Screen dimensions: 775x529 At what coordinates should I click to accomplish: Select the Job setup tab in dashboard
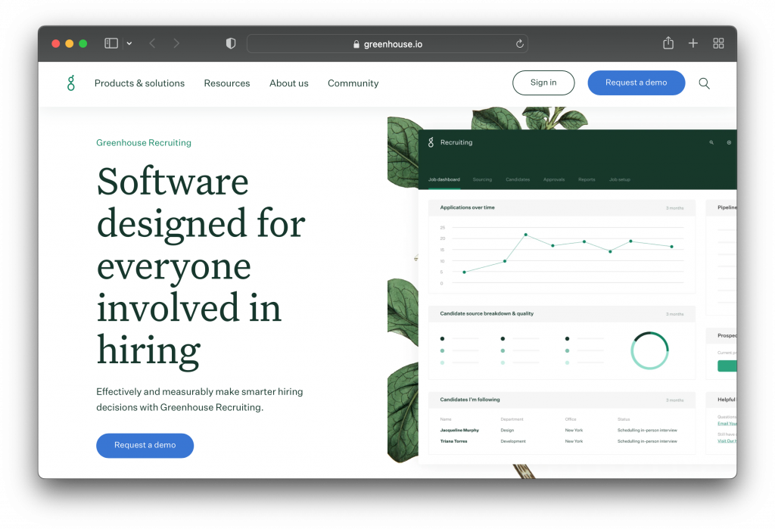pos(619,179)
